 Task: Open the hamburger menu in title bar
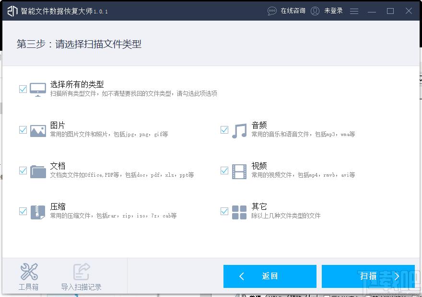click(x=354, y=11)
